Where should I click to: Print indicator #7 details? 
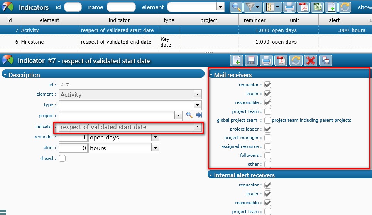click(x=266, y=60)
